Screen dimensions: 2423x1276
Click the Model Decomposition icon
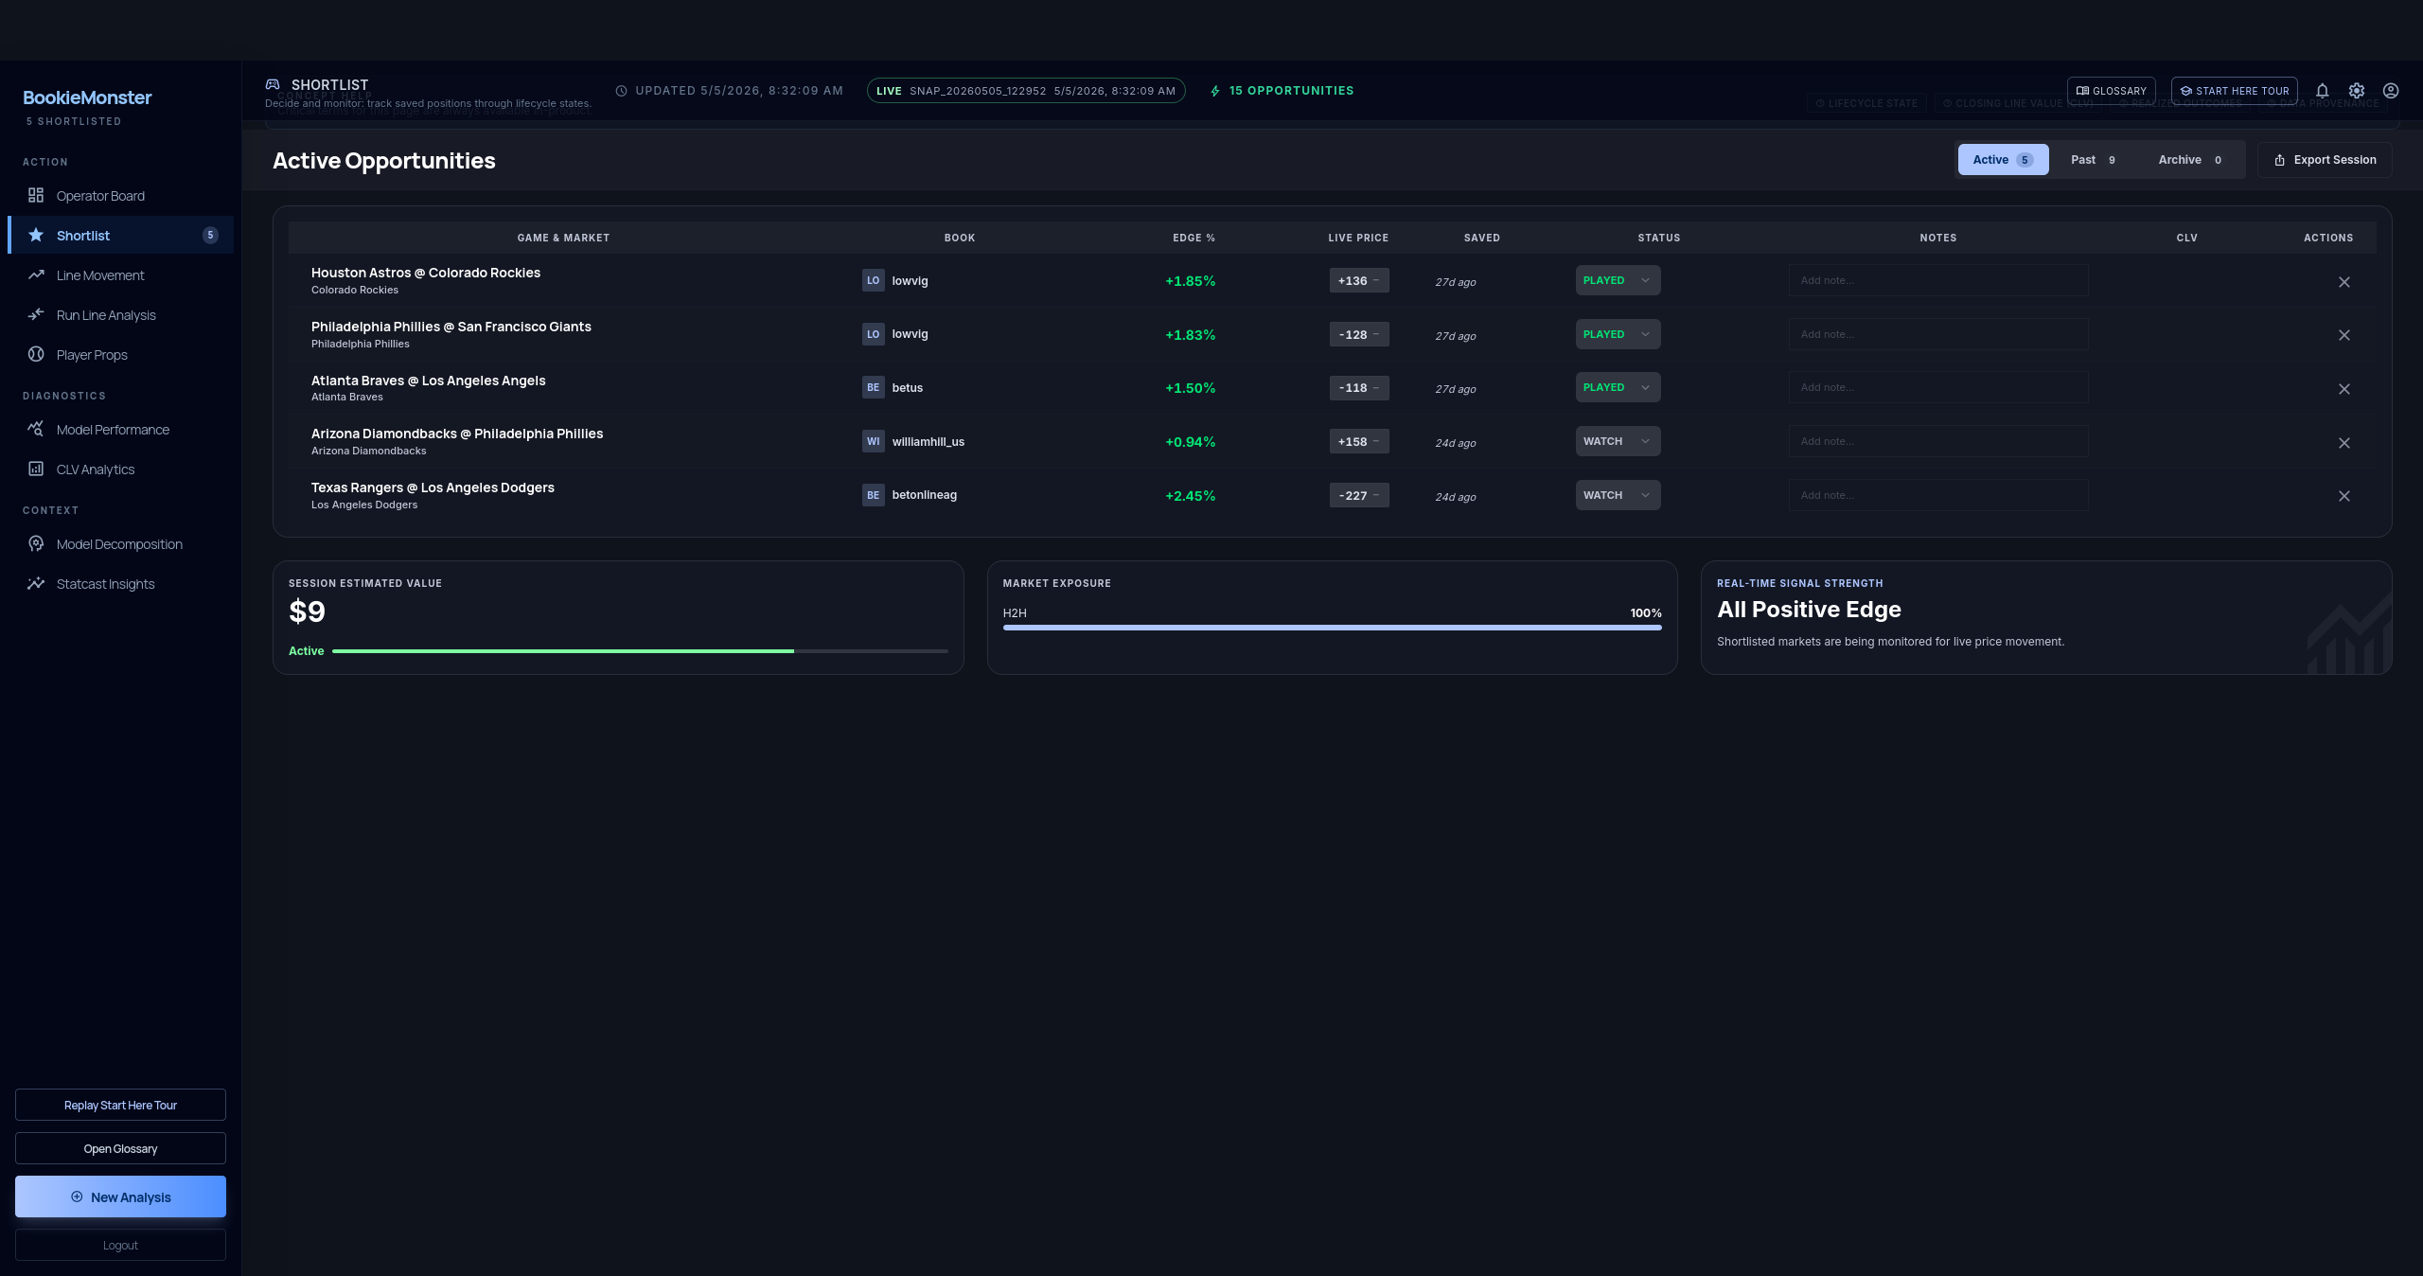tap(36, 543)
